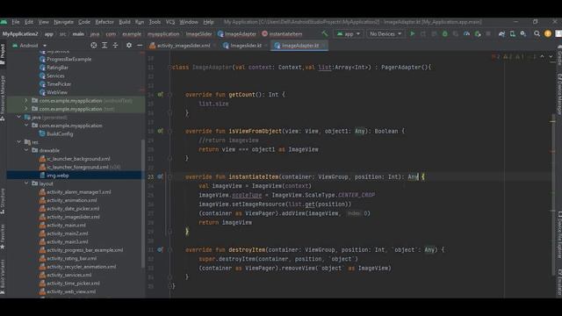Screen dimensions: 562x316
Task: Select WebView class in project tree
Action: click(56, 92)
